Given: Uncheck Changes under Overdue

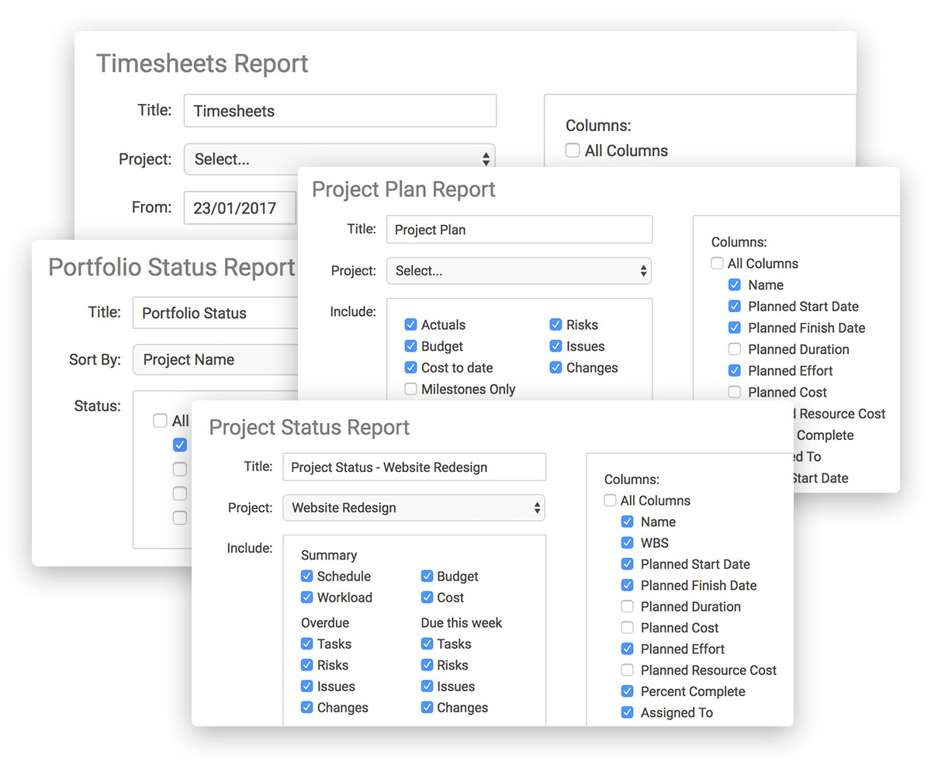Looking at the screenshot, I should (x=307, y=708).
